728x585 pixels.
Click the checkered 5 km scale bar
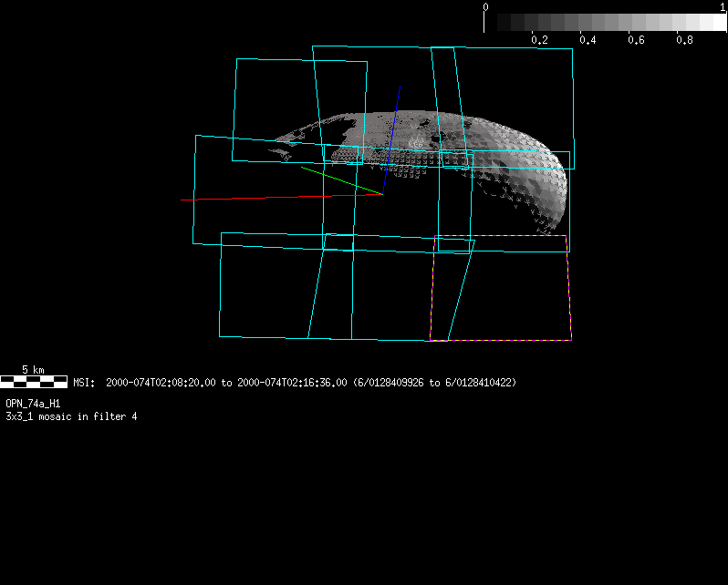(34, 382)
